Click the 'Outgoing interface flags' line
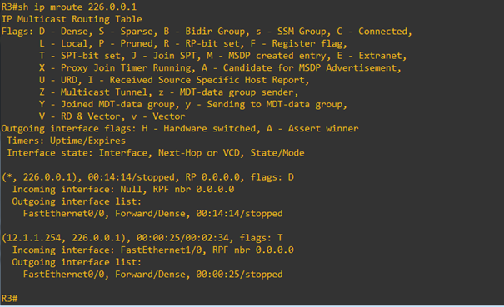Screen dimensions: 504x307 point(180,129)
